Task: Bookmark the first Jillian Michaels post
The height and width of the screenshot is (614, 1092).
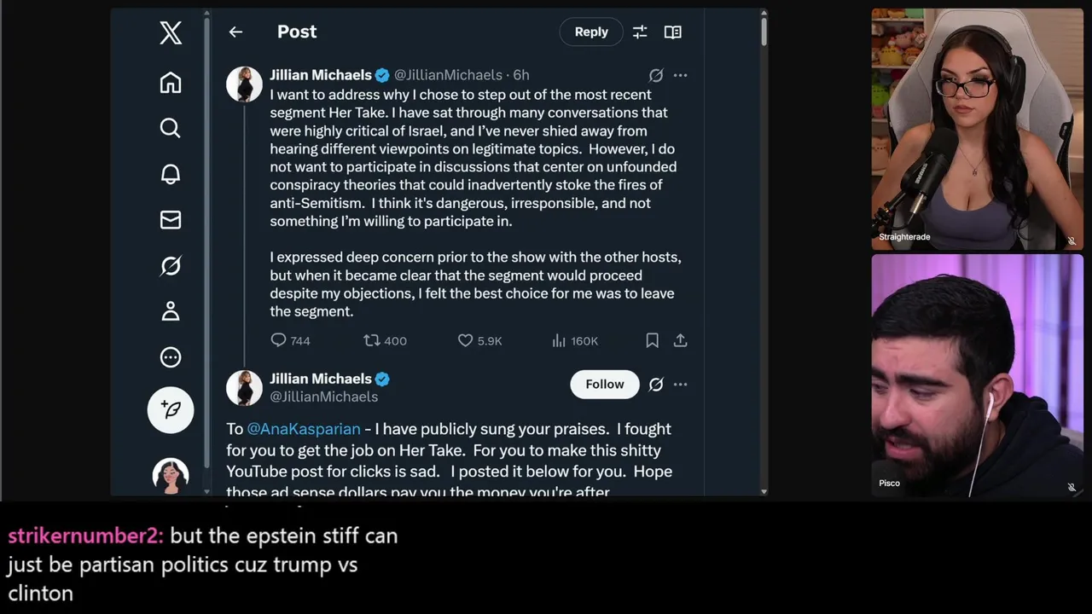Action: [652, 340]
